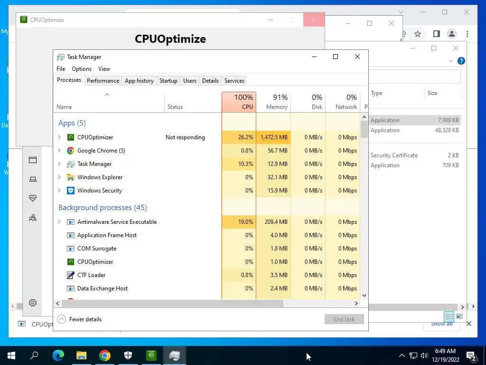
Task: Switch File Explorer to details view icon
Action: [x=449, y=316]
